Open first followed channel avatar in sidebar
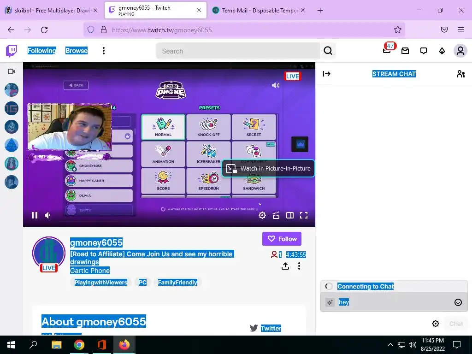Viewport: 472px width, 354px height. (12, 90)
